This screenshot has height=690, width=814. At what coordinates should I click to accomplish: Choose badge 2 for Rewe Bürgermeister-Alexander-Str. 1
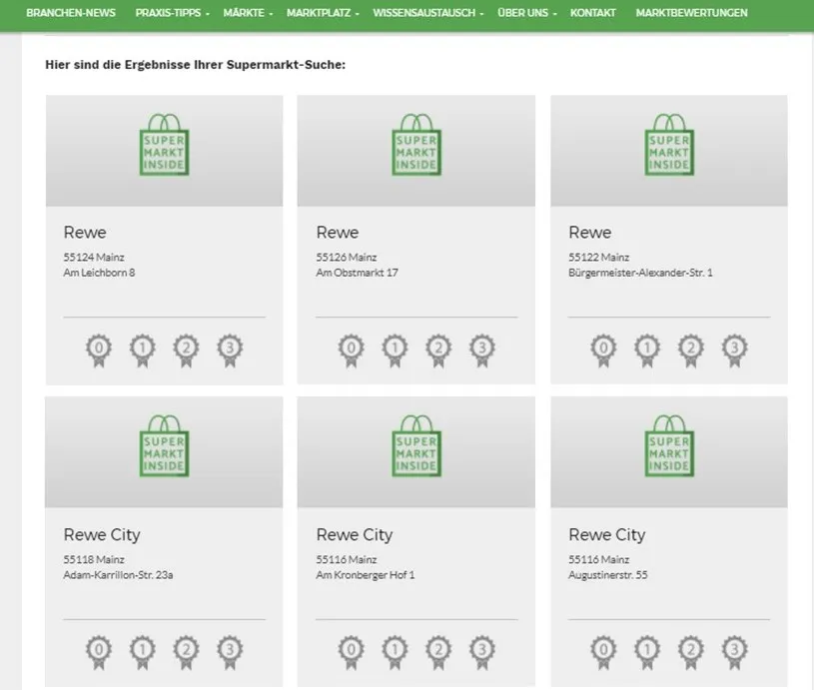click(x=690, y=350)
